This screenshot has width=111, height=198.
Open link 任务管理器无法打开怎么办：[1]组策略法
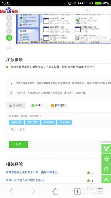pyautogui.click(x=30, y=172)
